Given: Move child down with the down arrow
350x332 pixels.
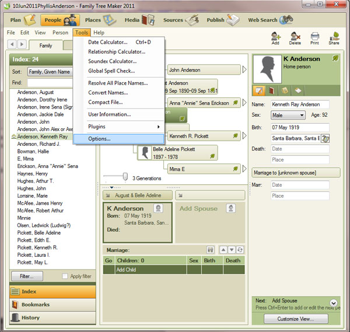Looking at the screenshot, I should pos(232,250).
